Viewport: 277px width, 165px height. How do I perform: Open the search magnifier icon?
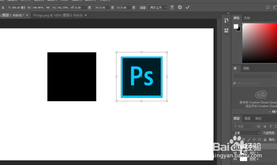click(x=268, y=7)
